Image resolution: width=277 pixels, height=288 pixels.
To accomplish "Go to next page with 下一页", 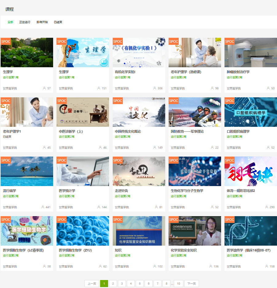I will coord(192,284).
